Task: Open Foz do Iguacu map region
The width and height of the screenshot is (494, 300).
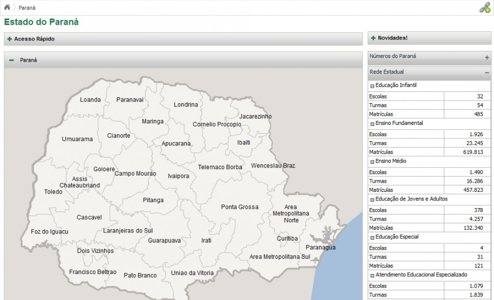Action: coord(50,232)
